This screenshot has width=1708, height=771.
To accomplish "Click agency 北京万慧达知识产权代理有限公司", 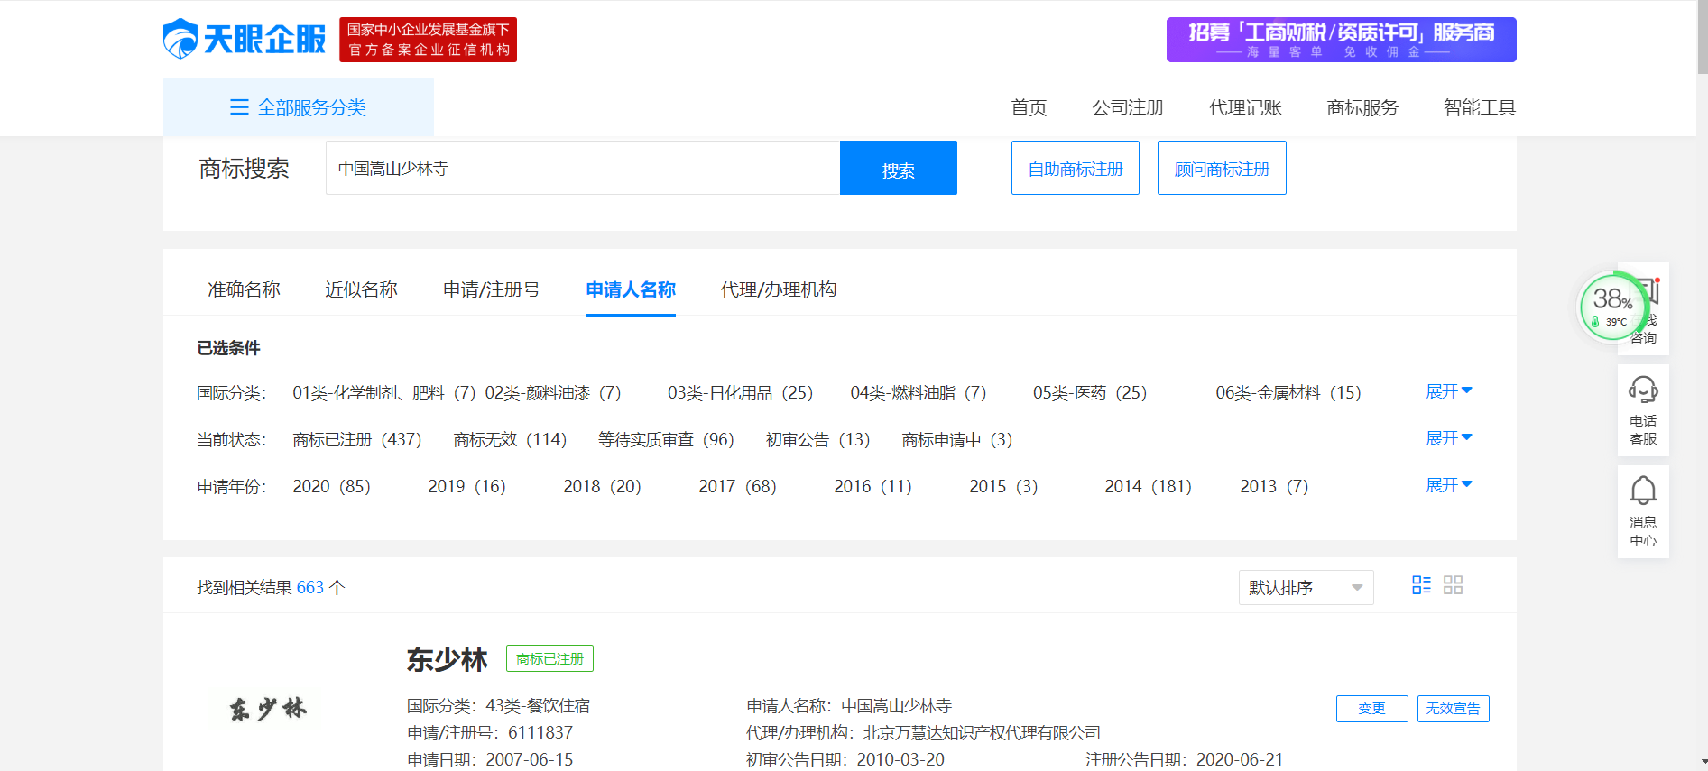I will click(982, 733).
